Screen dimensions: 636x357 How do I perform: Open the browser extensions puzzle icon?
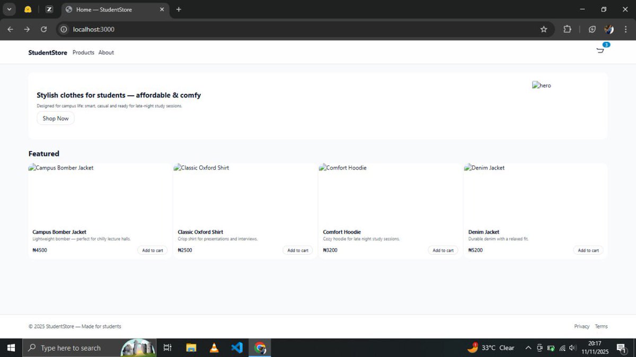tap(567, 29)
